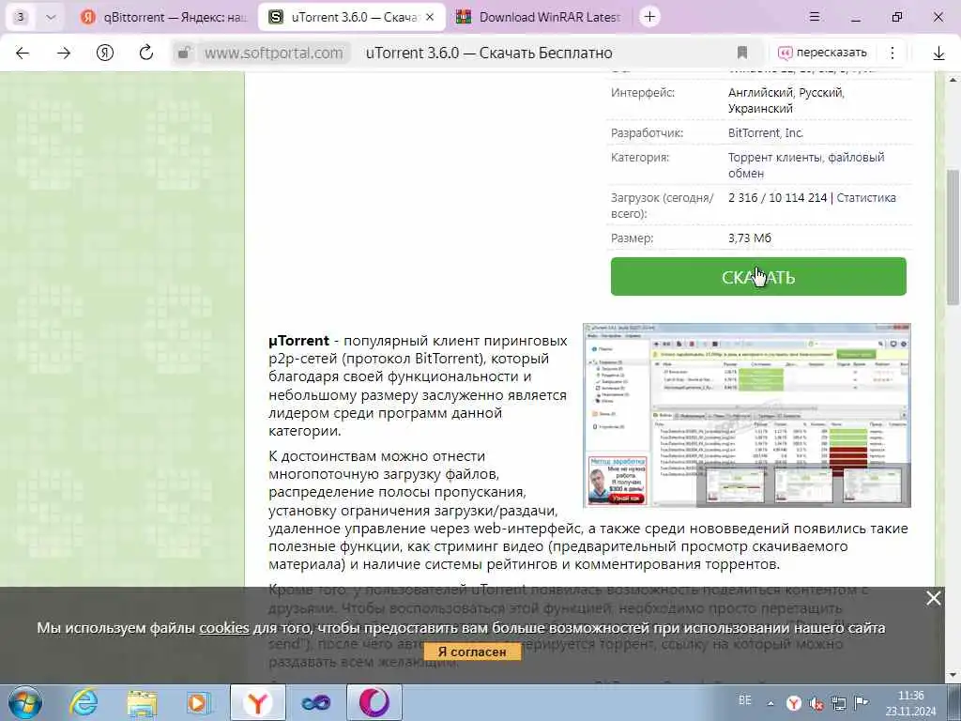Screen dimensions: 961x721
Task: Close the uTorrent 3.6.0 tab
Action: 430,17
